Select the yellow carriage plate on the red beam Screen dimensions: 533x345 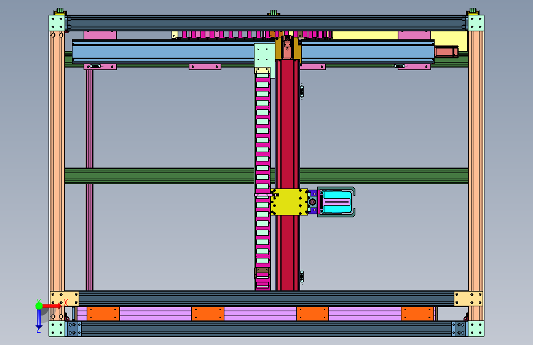click(x=290, y=202)
